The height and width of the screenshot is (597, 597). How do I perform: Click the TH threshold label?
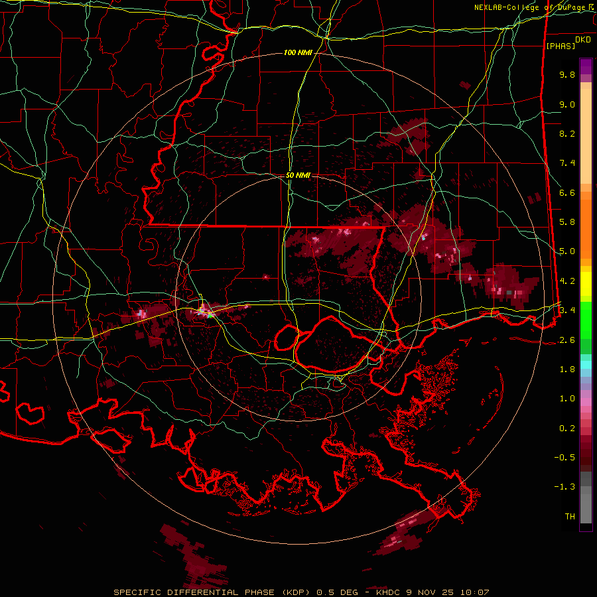[x=570, y=517]
